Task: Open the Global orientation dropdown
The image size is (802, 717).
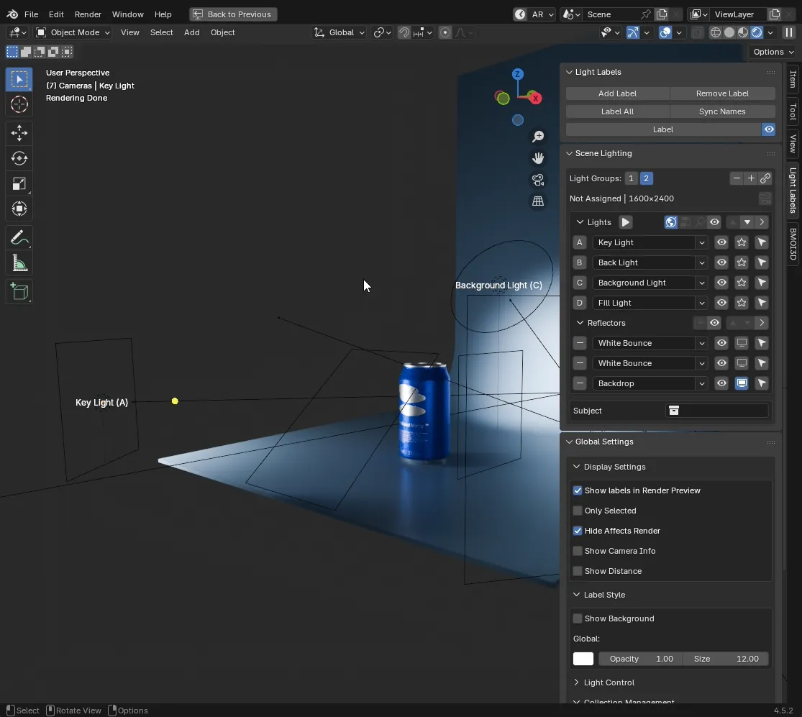Action: [x=339, y=32]
